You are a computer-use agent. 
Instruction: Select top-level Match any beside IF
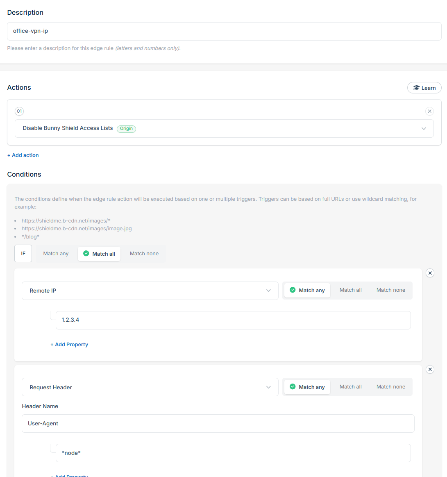tap(56, 254)
